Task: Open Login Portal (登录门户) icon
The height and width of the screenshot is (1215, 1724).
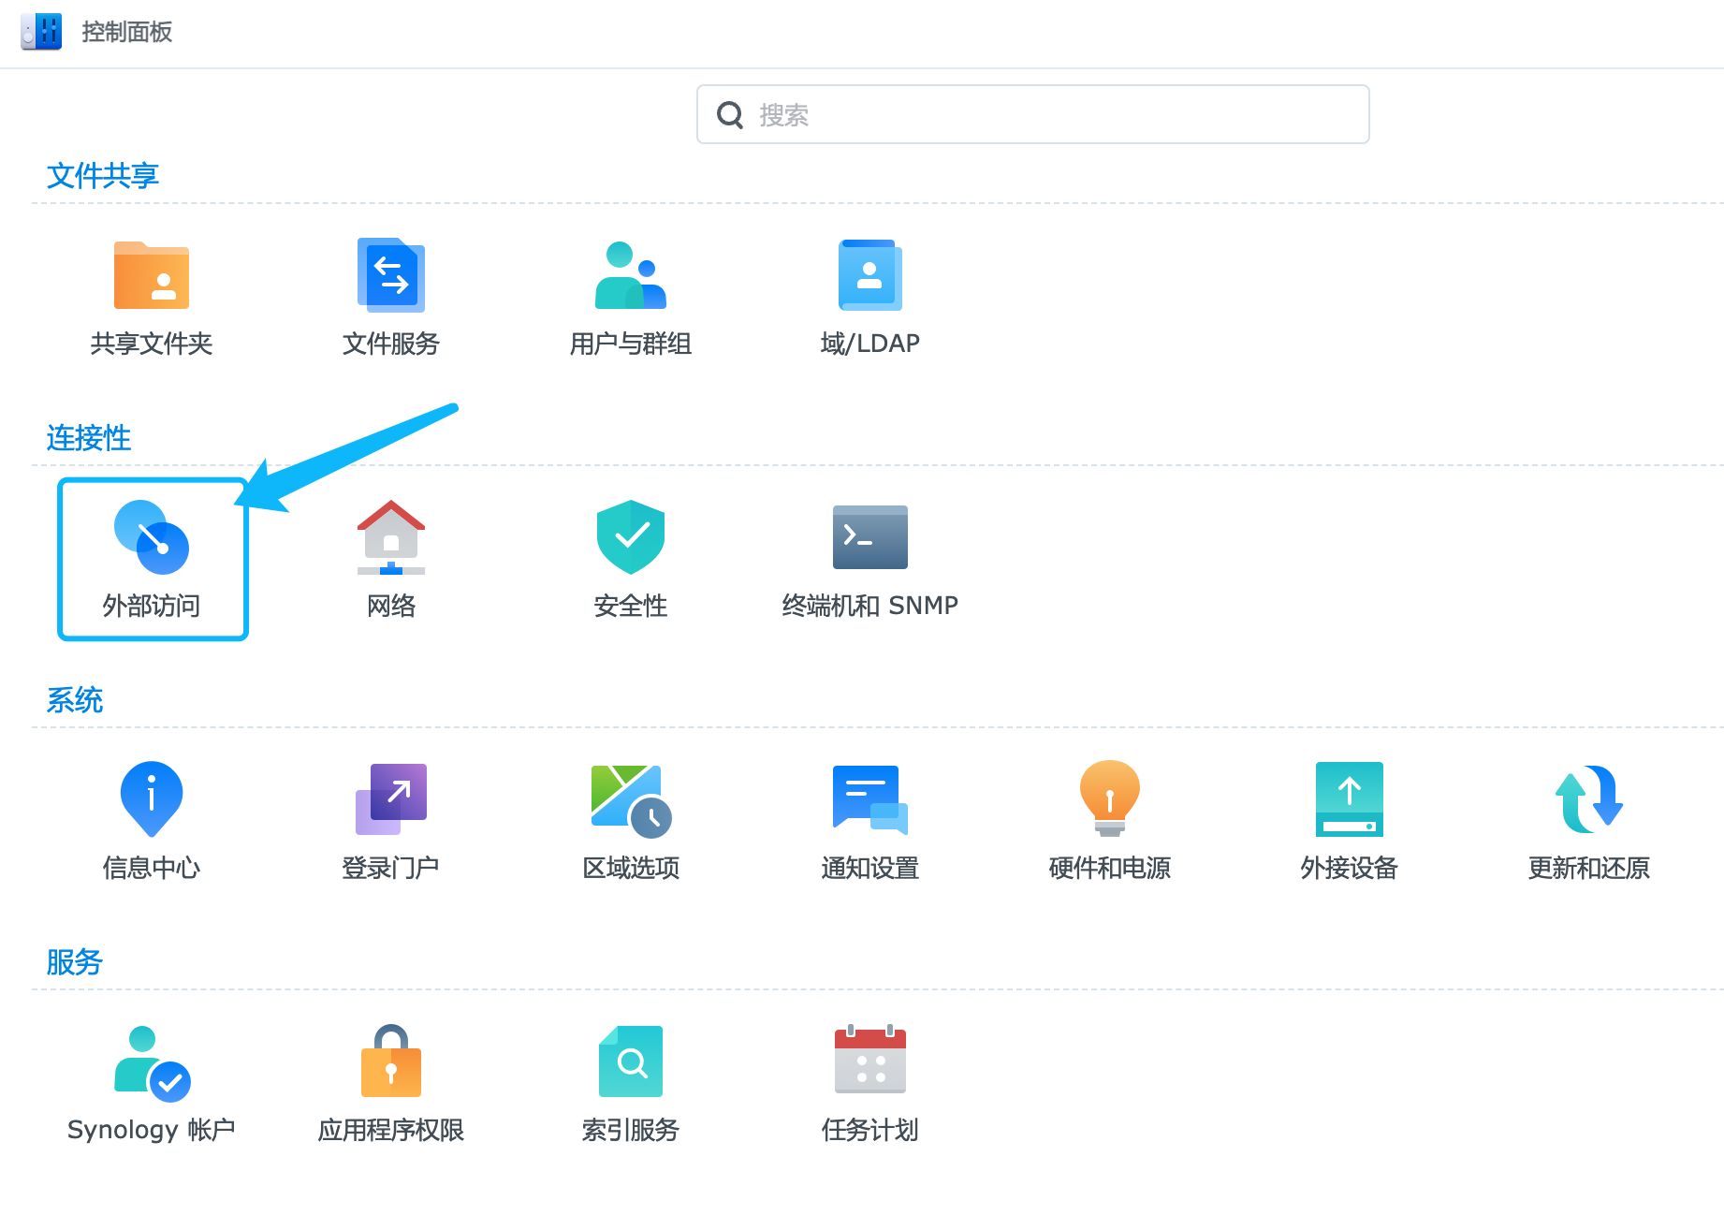Action: pyautogui.click(x=391, y=799)
